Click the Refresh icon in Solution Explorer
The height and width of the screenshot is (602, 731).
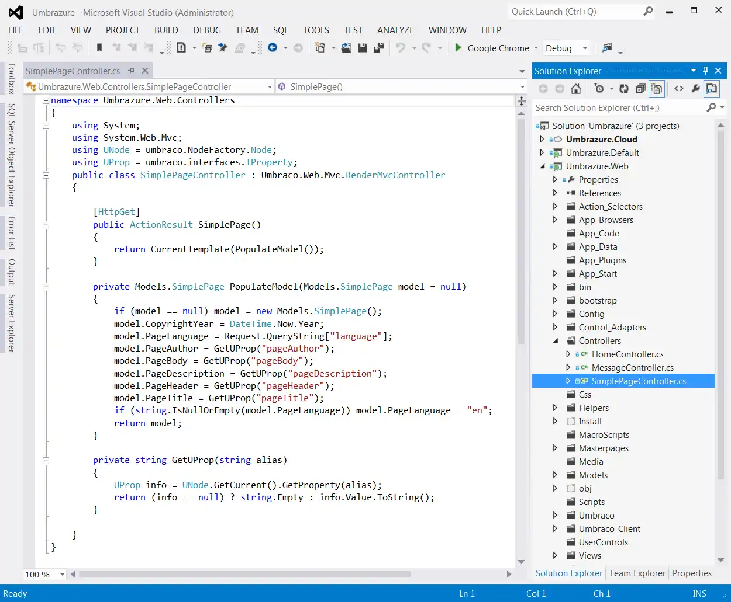624,89
